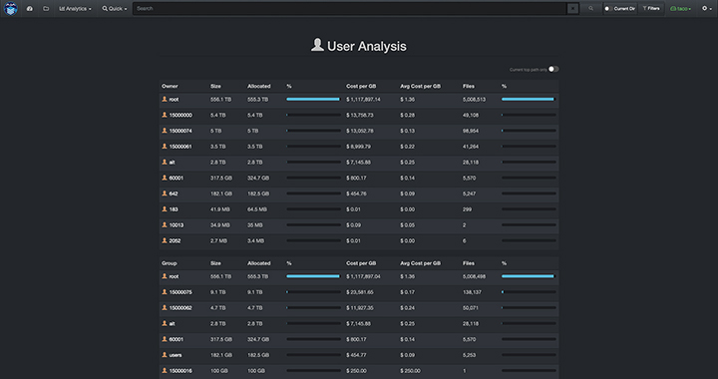Open the Quick search dropdown

[115, 8]
